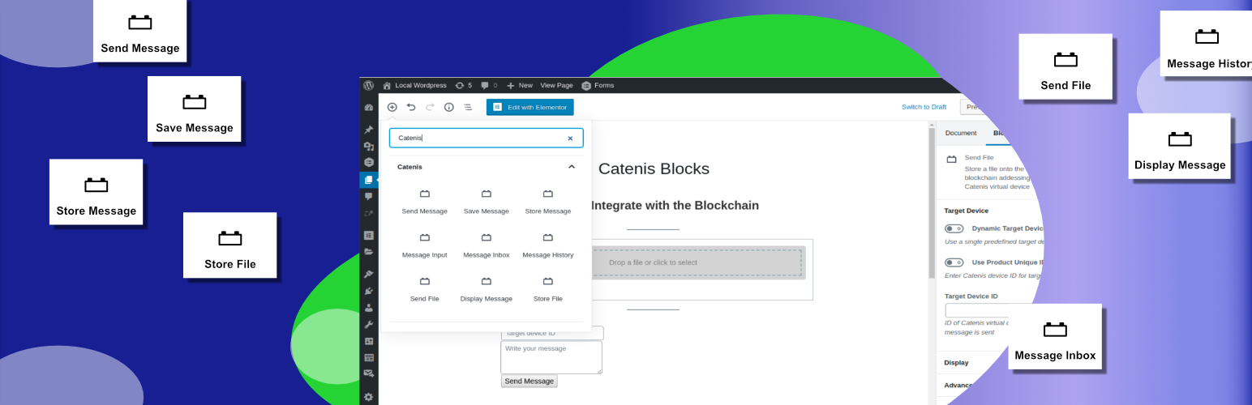Insert the Store Message block from inserter
This screenshot has width=1252, height=405.
pyautogui.click(x=547, y=202)
